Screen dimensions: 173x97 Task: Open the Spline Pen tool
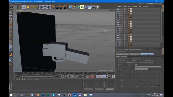(x=74, y=7)
